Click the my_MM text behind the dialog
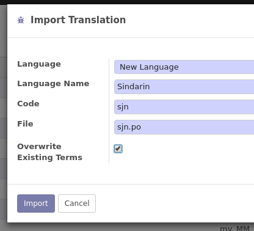Viewport: 254px width, 231px height. pos(234,229)
